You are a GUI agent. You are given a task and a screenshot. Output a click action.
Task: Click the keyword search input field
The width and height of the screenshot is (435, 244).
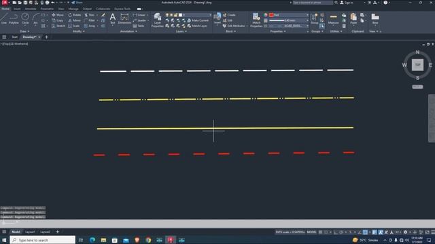pyautogui.click(x=313, y=3)
